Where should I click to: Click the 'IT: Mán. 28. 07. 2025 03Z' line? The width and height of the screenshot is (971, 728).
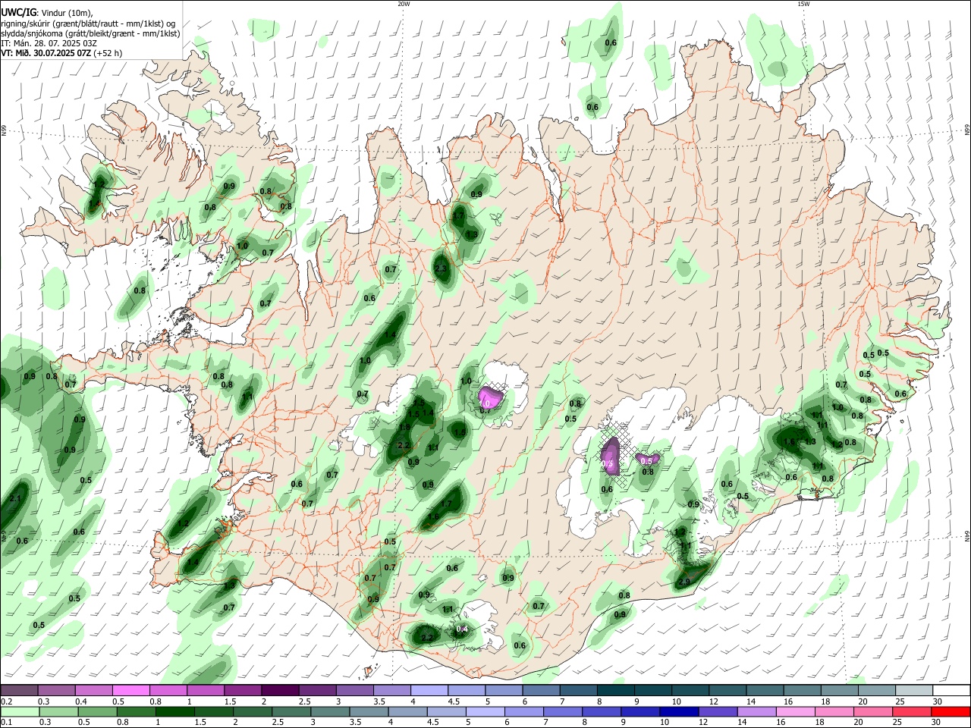tap(48, 43)
